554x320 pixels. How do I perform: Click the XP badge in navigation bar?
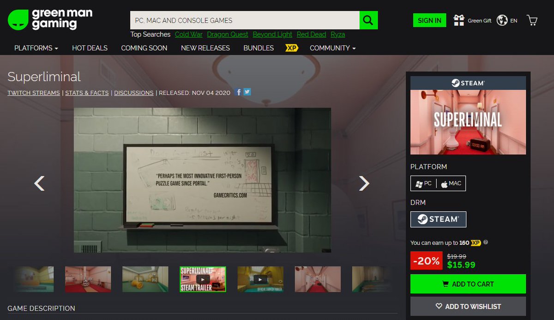(x=292, y=48)
